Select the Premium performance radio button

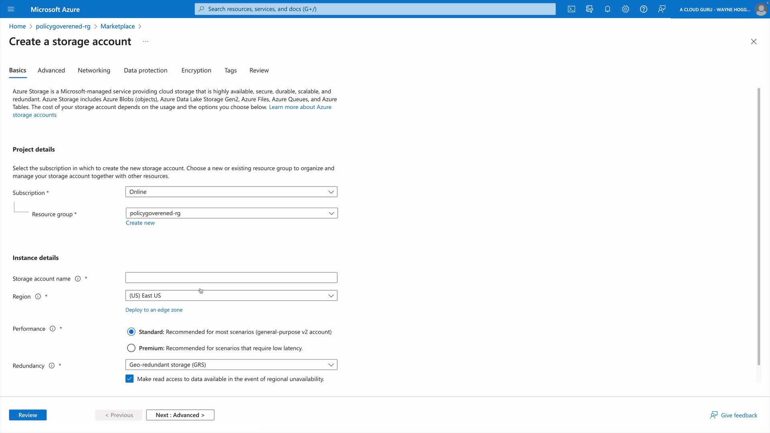click(131, 348)
